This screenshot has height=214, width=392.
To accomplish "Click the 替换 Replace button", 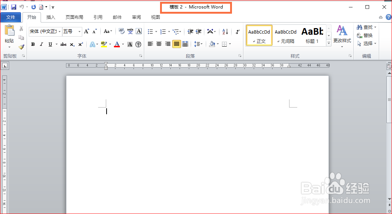I will coord(365,35).
